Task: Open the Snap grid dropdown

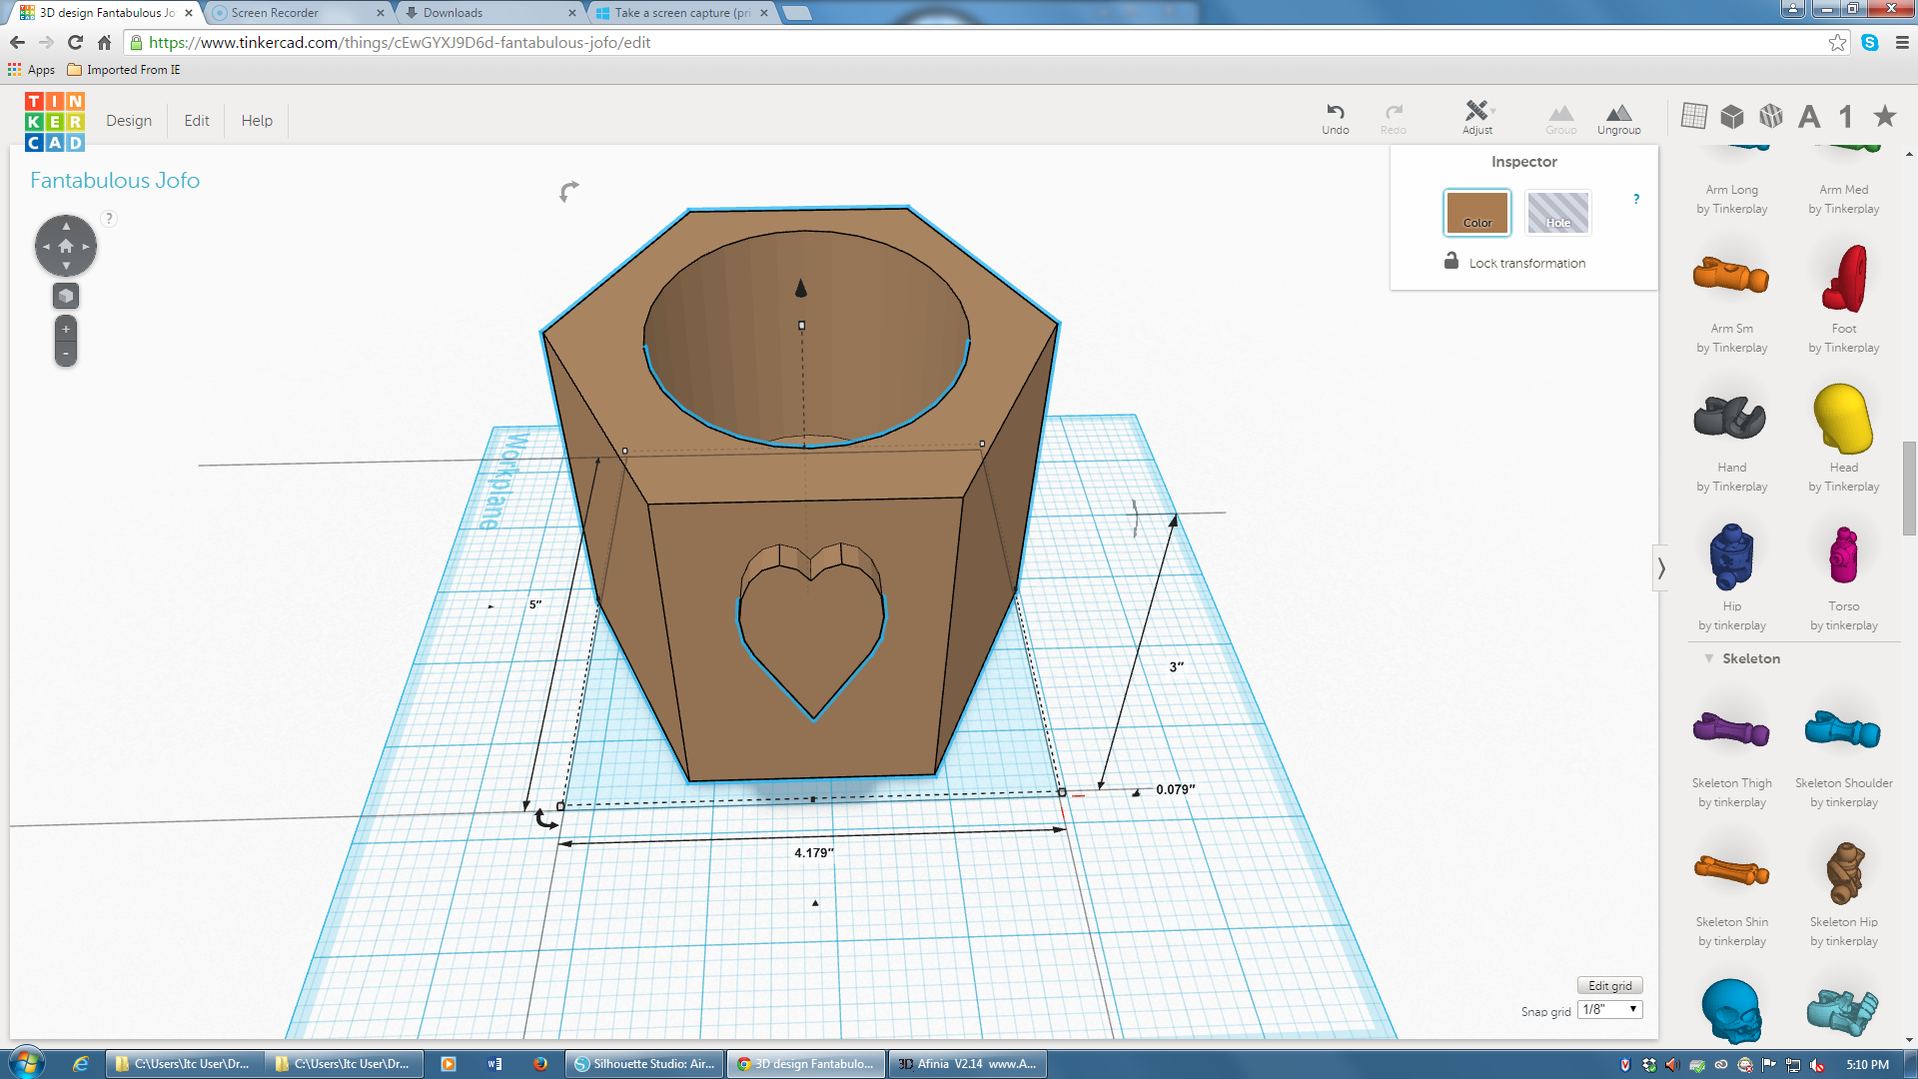Action: (x=1611, y=1010)
